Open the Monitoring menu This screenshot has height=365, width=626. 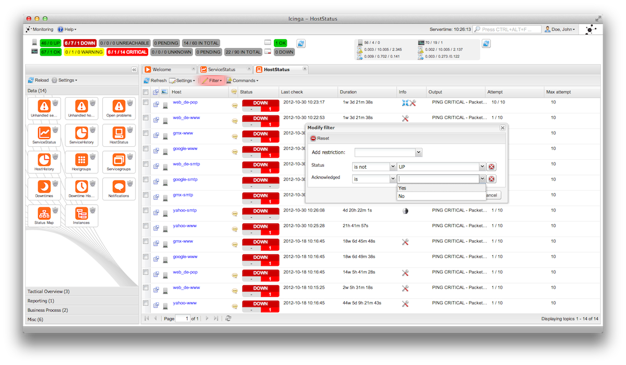(40, 30)
